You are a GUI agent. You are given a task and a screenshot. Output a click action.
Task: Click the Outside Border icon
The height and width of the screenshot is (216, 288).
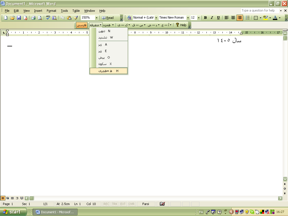(x=256, y=18)
